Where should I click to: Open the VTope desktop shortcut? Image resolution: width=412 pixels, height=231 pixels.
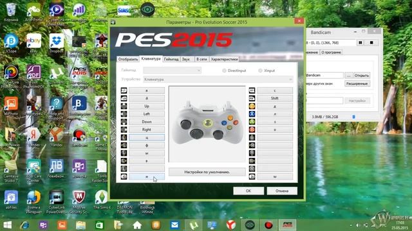point(11,43)
